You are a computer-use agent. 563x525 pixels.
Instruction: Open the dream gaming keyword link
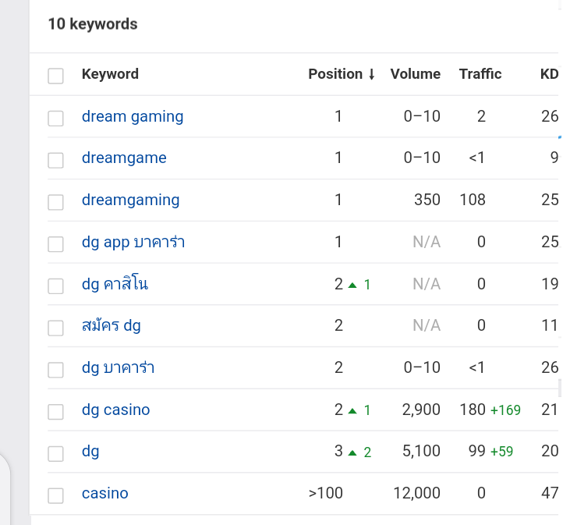(133, 116)
